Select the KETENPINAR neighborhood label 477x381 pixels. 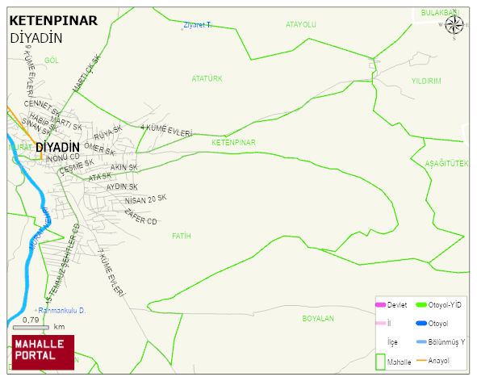pos(233,142)
